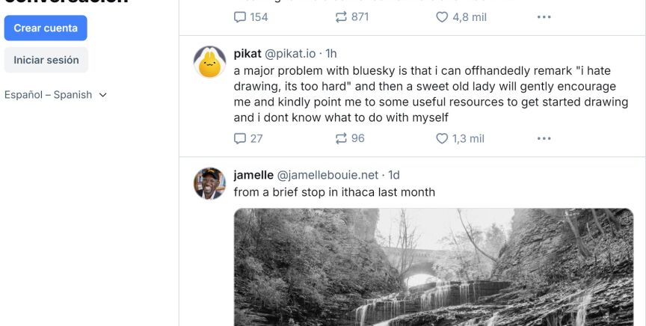The width and height of the screenshot is (646, 326).
Task: Click reply icon on pikat's post
Action: tap(240, 138)
